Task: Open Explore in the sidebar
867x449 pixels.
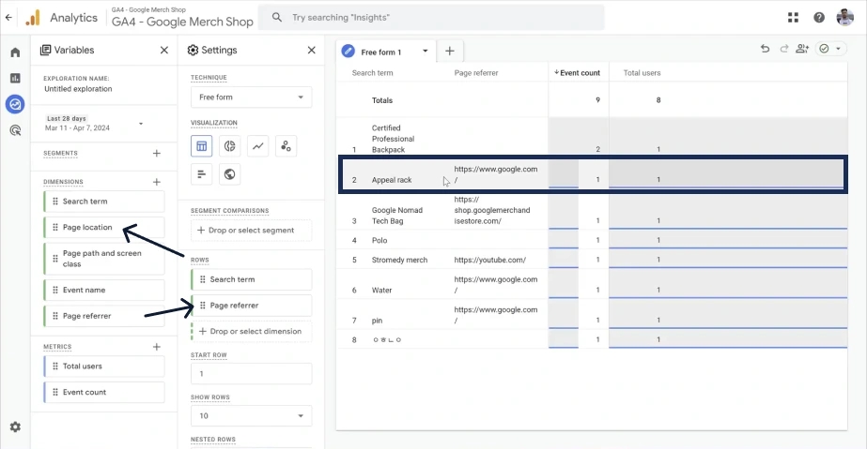Action: click(15, 104)
